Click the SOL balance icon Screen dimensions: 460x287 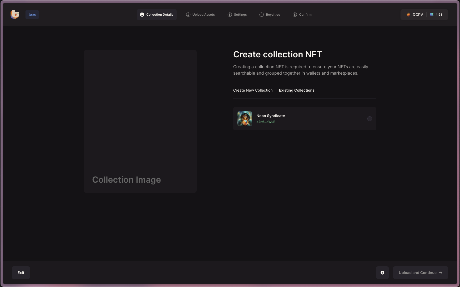432,15
